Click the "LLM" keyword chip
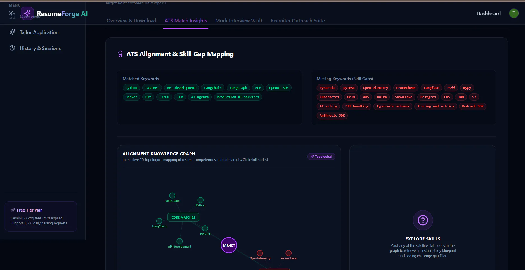 click(x=180, y=97)
